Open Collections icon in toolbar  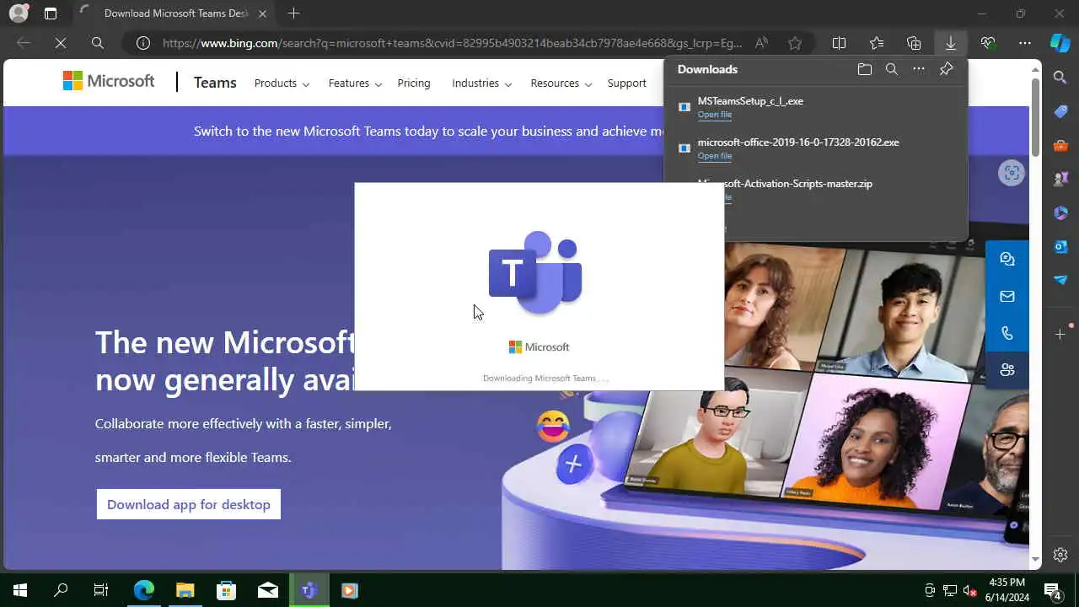point(914,43)
